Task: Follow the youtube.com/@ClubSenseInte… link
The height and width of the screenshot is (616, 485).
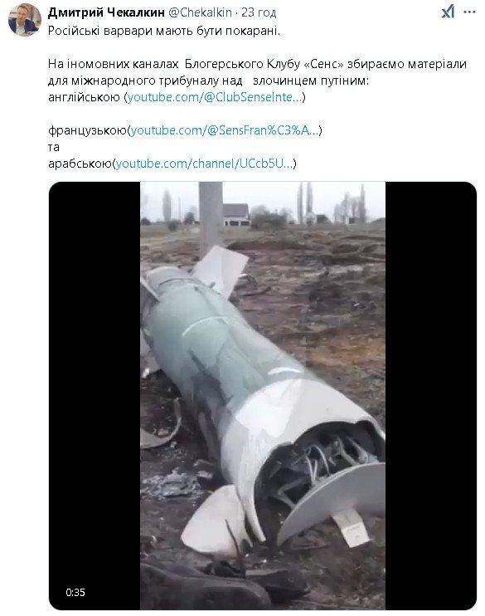Action: (215, 96)
